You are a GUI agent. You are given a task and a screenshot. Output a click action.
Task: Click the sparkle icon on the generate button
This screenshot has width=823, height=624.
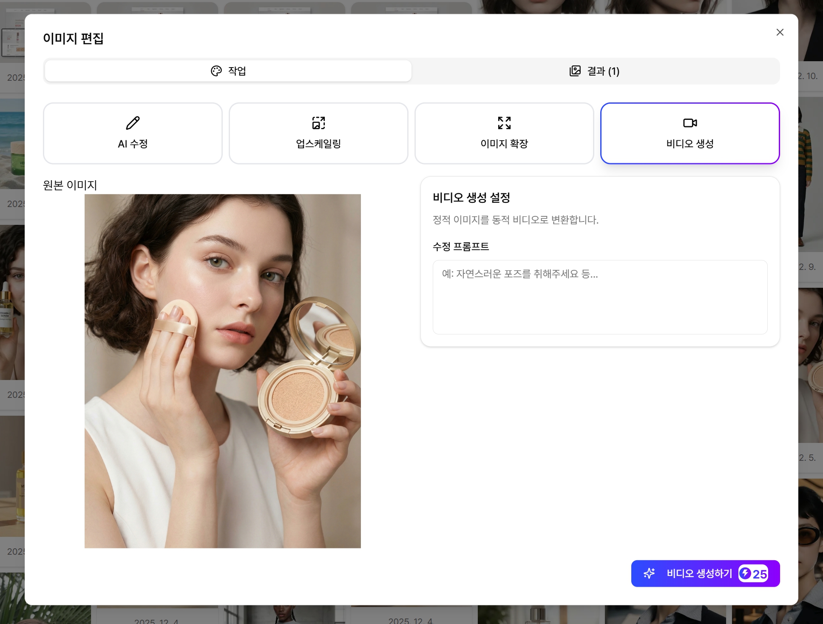pos(649,573)
